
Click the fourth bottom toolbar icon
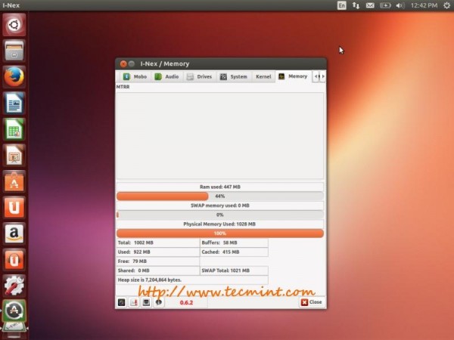point(158,301)
